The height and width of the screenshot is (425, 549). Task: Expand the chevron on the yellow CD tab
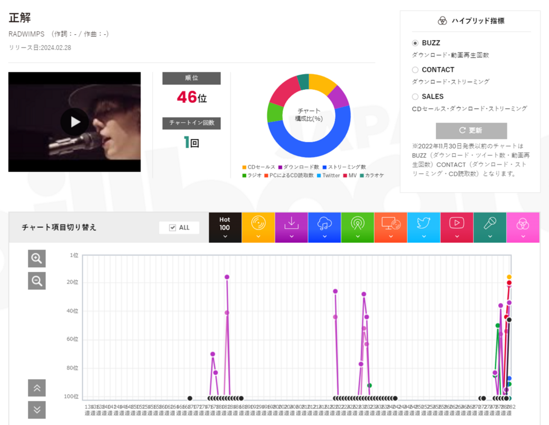(258, 236)
